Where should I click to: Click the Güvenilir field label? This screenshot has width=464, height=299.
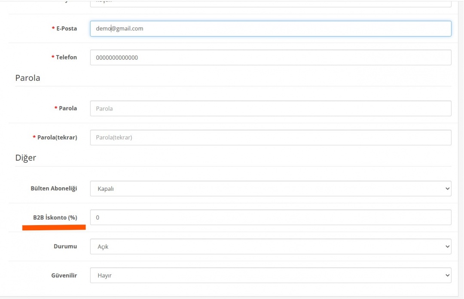click(64, 275)
